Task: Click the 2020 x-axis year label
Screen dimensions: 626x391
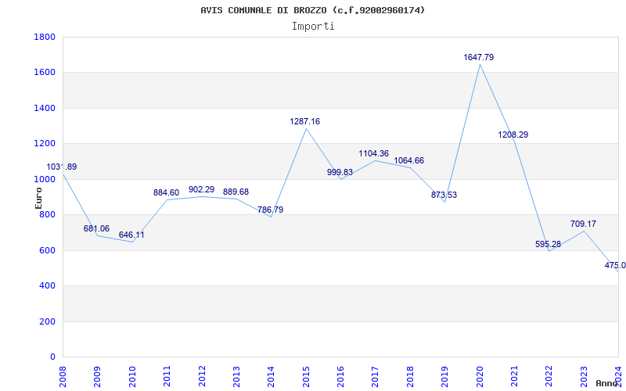Action: point(480,376)
